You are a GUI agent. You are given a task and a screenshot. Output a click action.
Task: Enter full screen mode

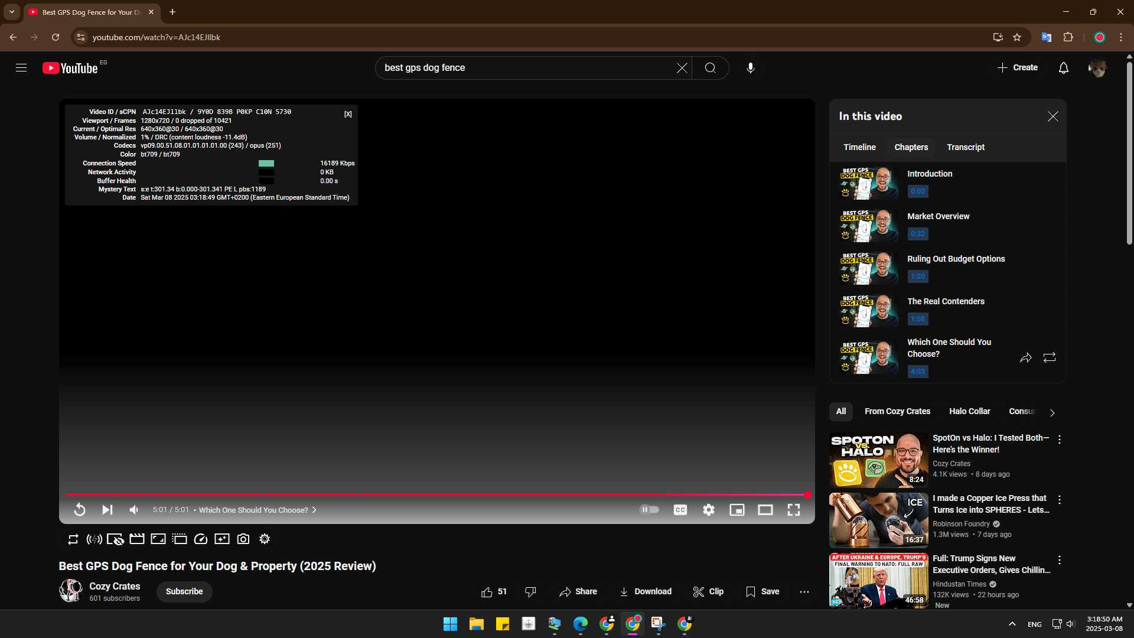pyautogui.click(x=794, y=510)
